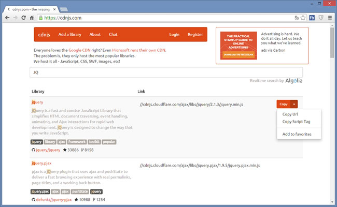Click the shield extension icon
337x207 pixels.
coord(321,18)
